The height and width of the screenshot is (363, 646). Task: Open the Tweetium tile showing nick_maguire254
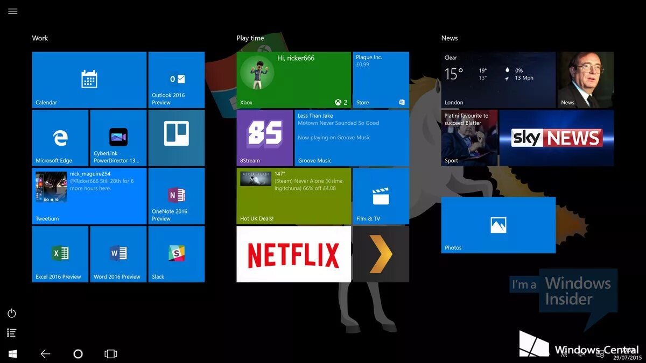click(89, 196)
